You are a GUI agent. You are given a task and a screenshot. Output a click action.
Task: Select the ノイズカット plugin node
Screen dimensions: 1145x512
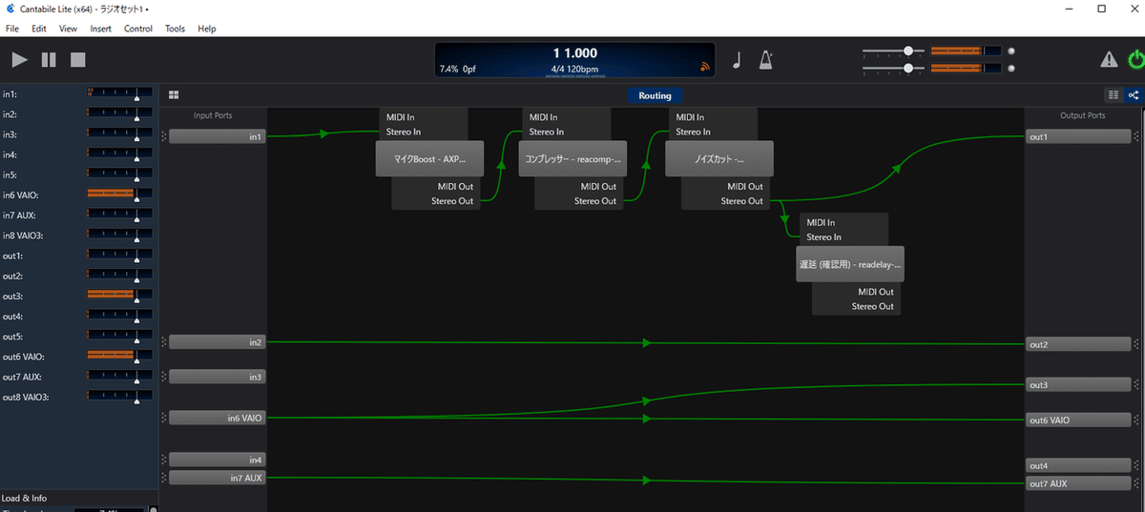coord(718,159)
